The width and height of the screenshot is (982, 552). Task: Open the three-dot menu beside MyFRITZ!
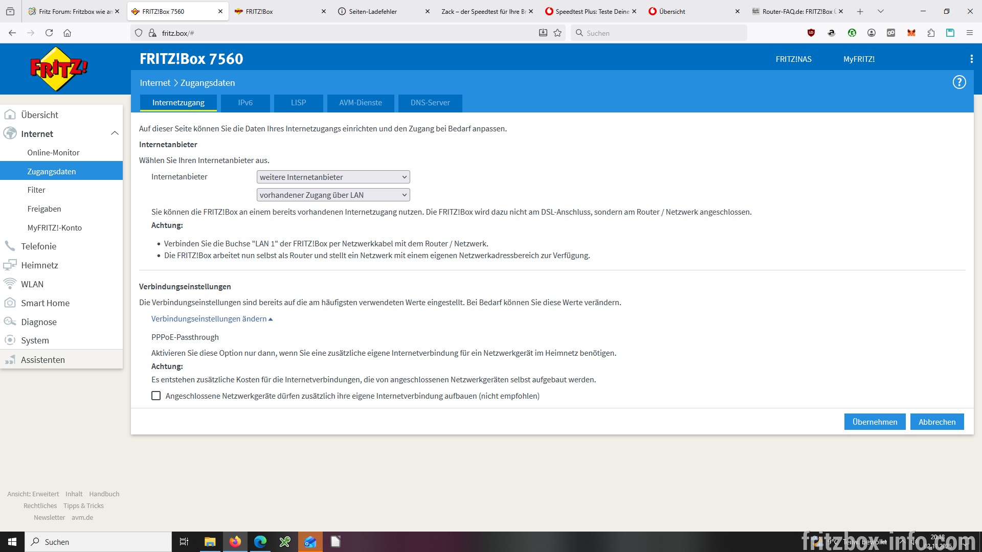tap(971, 59)
